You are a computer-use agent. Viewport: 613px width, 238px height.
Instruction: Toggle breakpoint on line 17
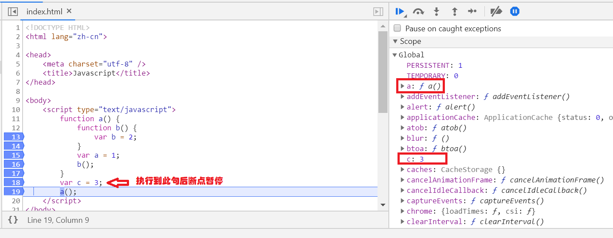(x=14, y=173)
